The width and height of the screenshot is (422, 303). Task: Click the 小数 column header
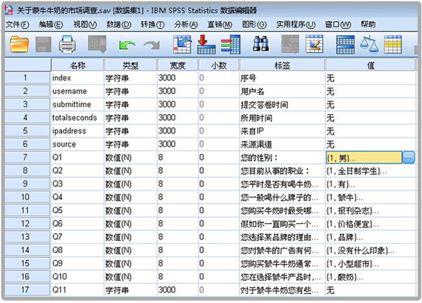pos(219,65)
